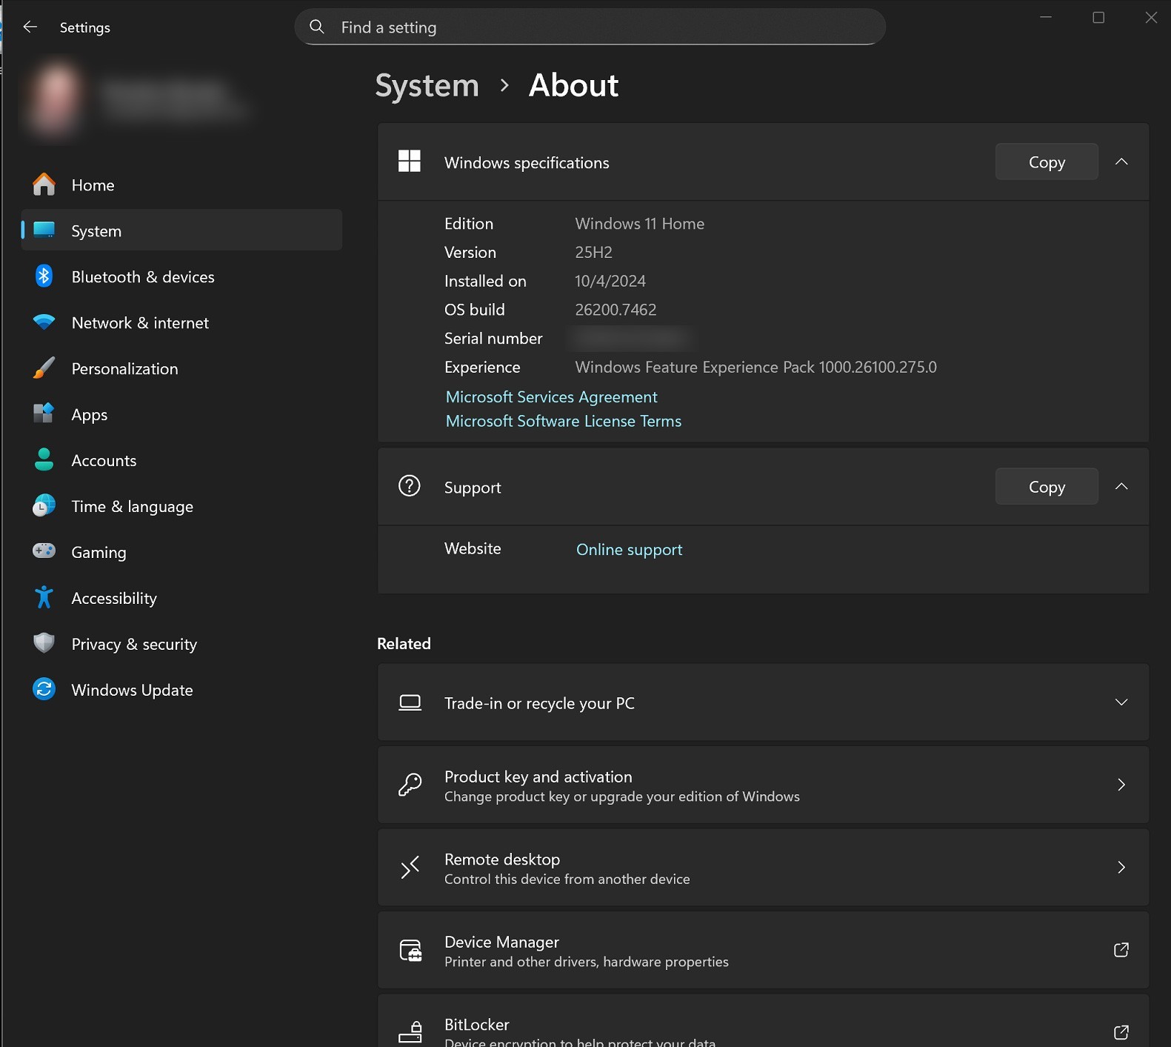Click the Accessibility figure icon
The image size is (1171, 1047).
[44, 597]
